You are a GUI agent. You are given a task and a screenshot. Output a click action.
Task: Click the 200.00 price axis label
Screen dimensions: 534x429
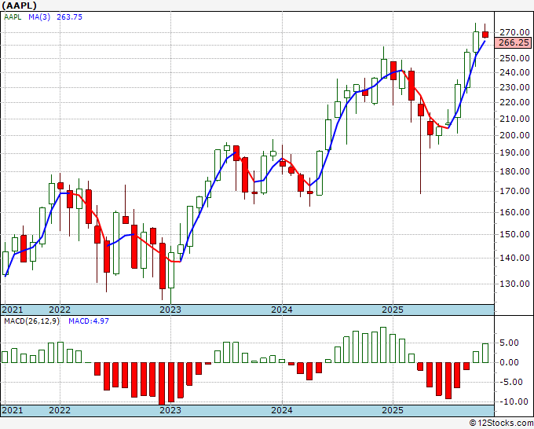tap(514, 136)
